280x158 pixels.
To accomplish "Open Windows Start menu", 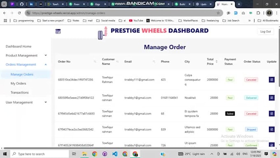I will pos(5,154).
